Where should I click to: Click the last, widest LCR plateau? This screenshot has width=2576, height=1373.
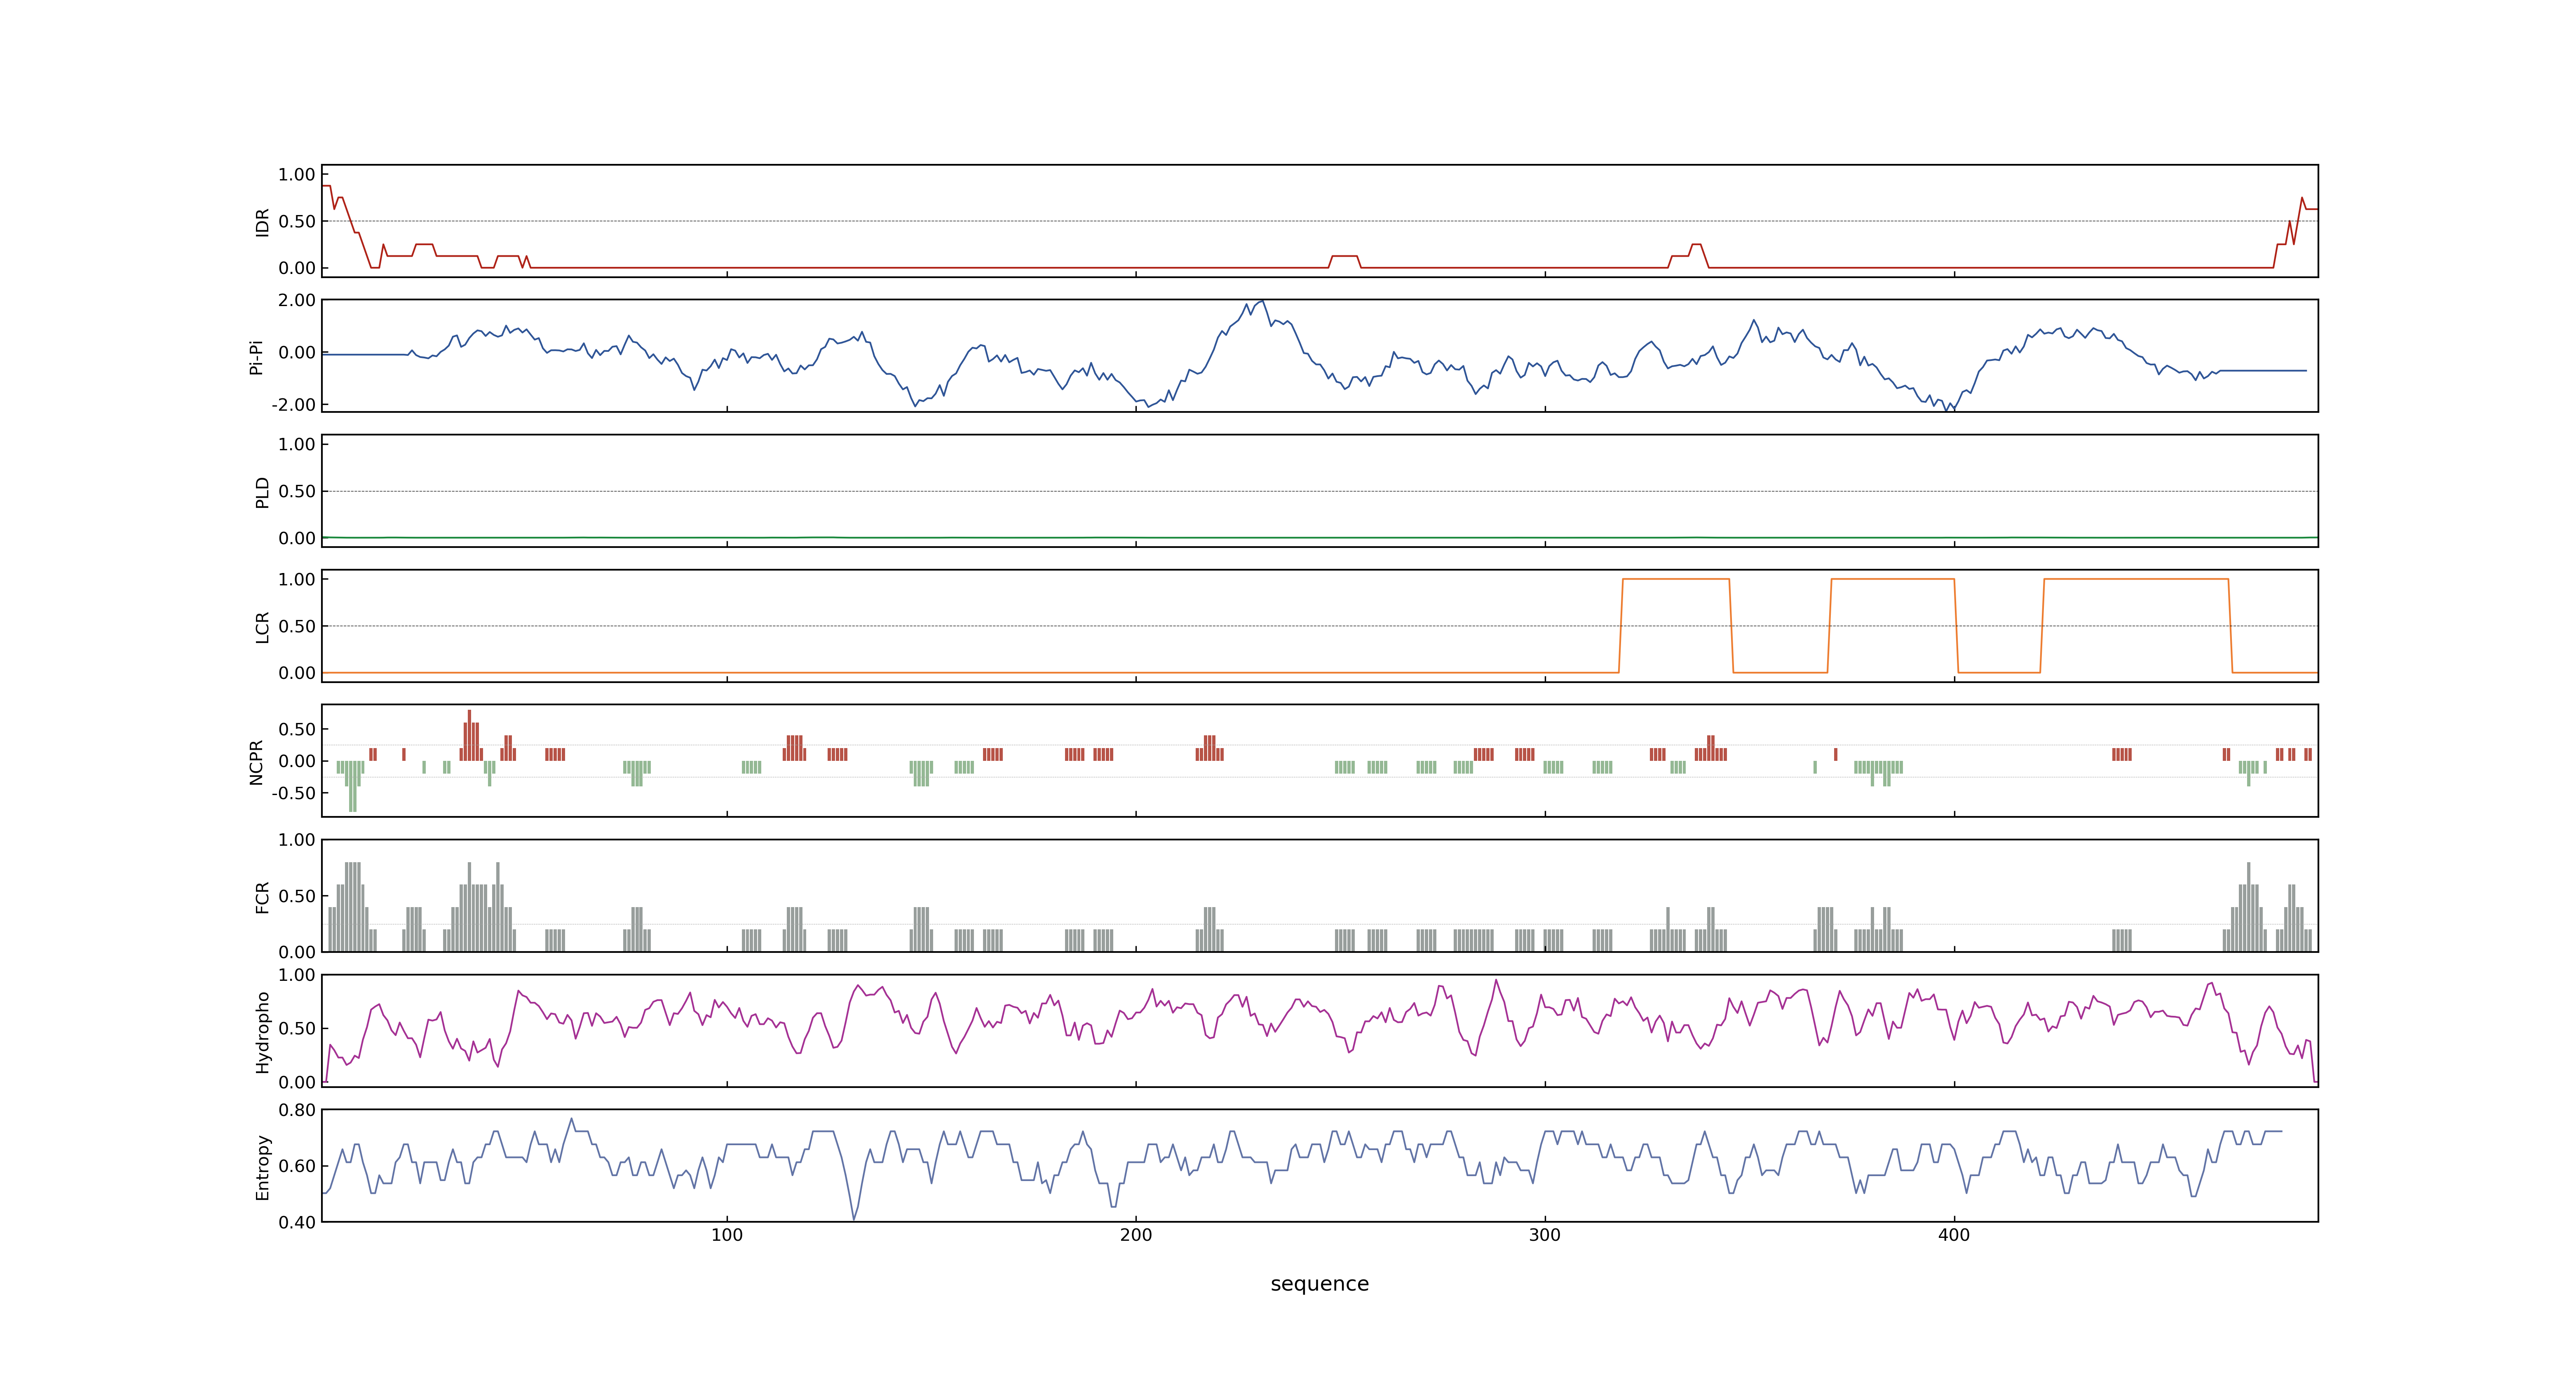[x=2136, y=580]
